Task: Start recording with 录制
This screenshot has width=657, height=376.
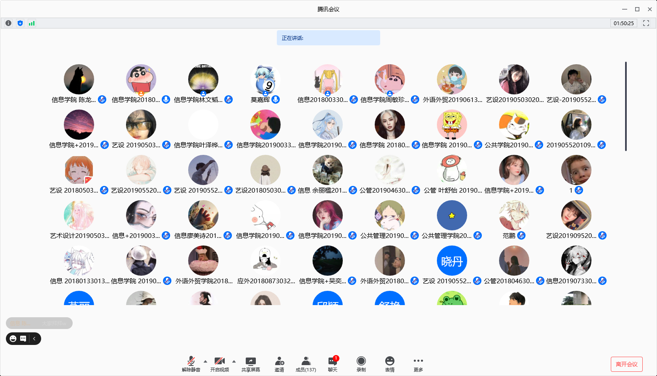Action: tap(361, 364)
